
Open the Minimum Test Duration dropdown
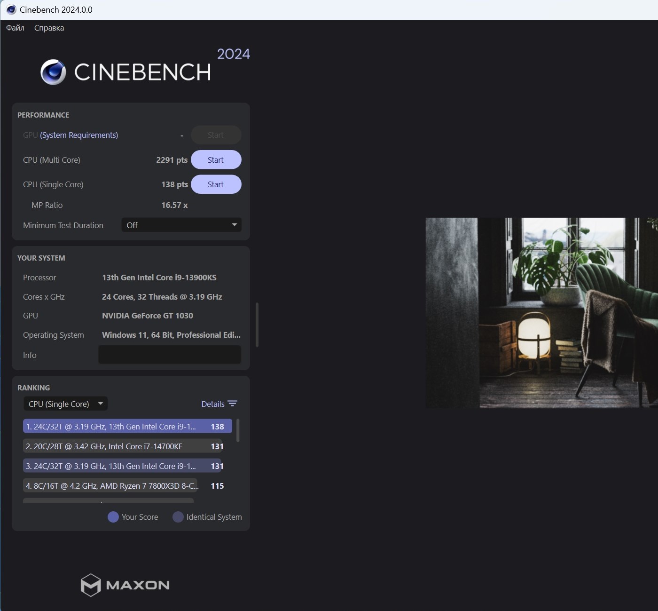(181, 225)
